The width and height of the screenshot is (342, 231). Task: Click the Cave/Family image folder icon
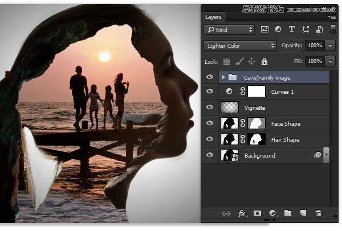point(233,77)
